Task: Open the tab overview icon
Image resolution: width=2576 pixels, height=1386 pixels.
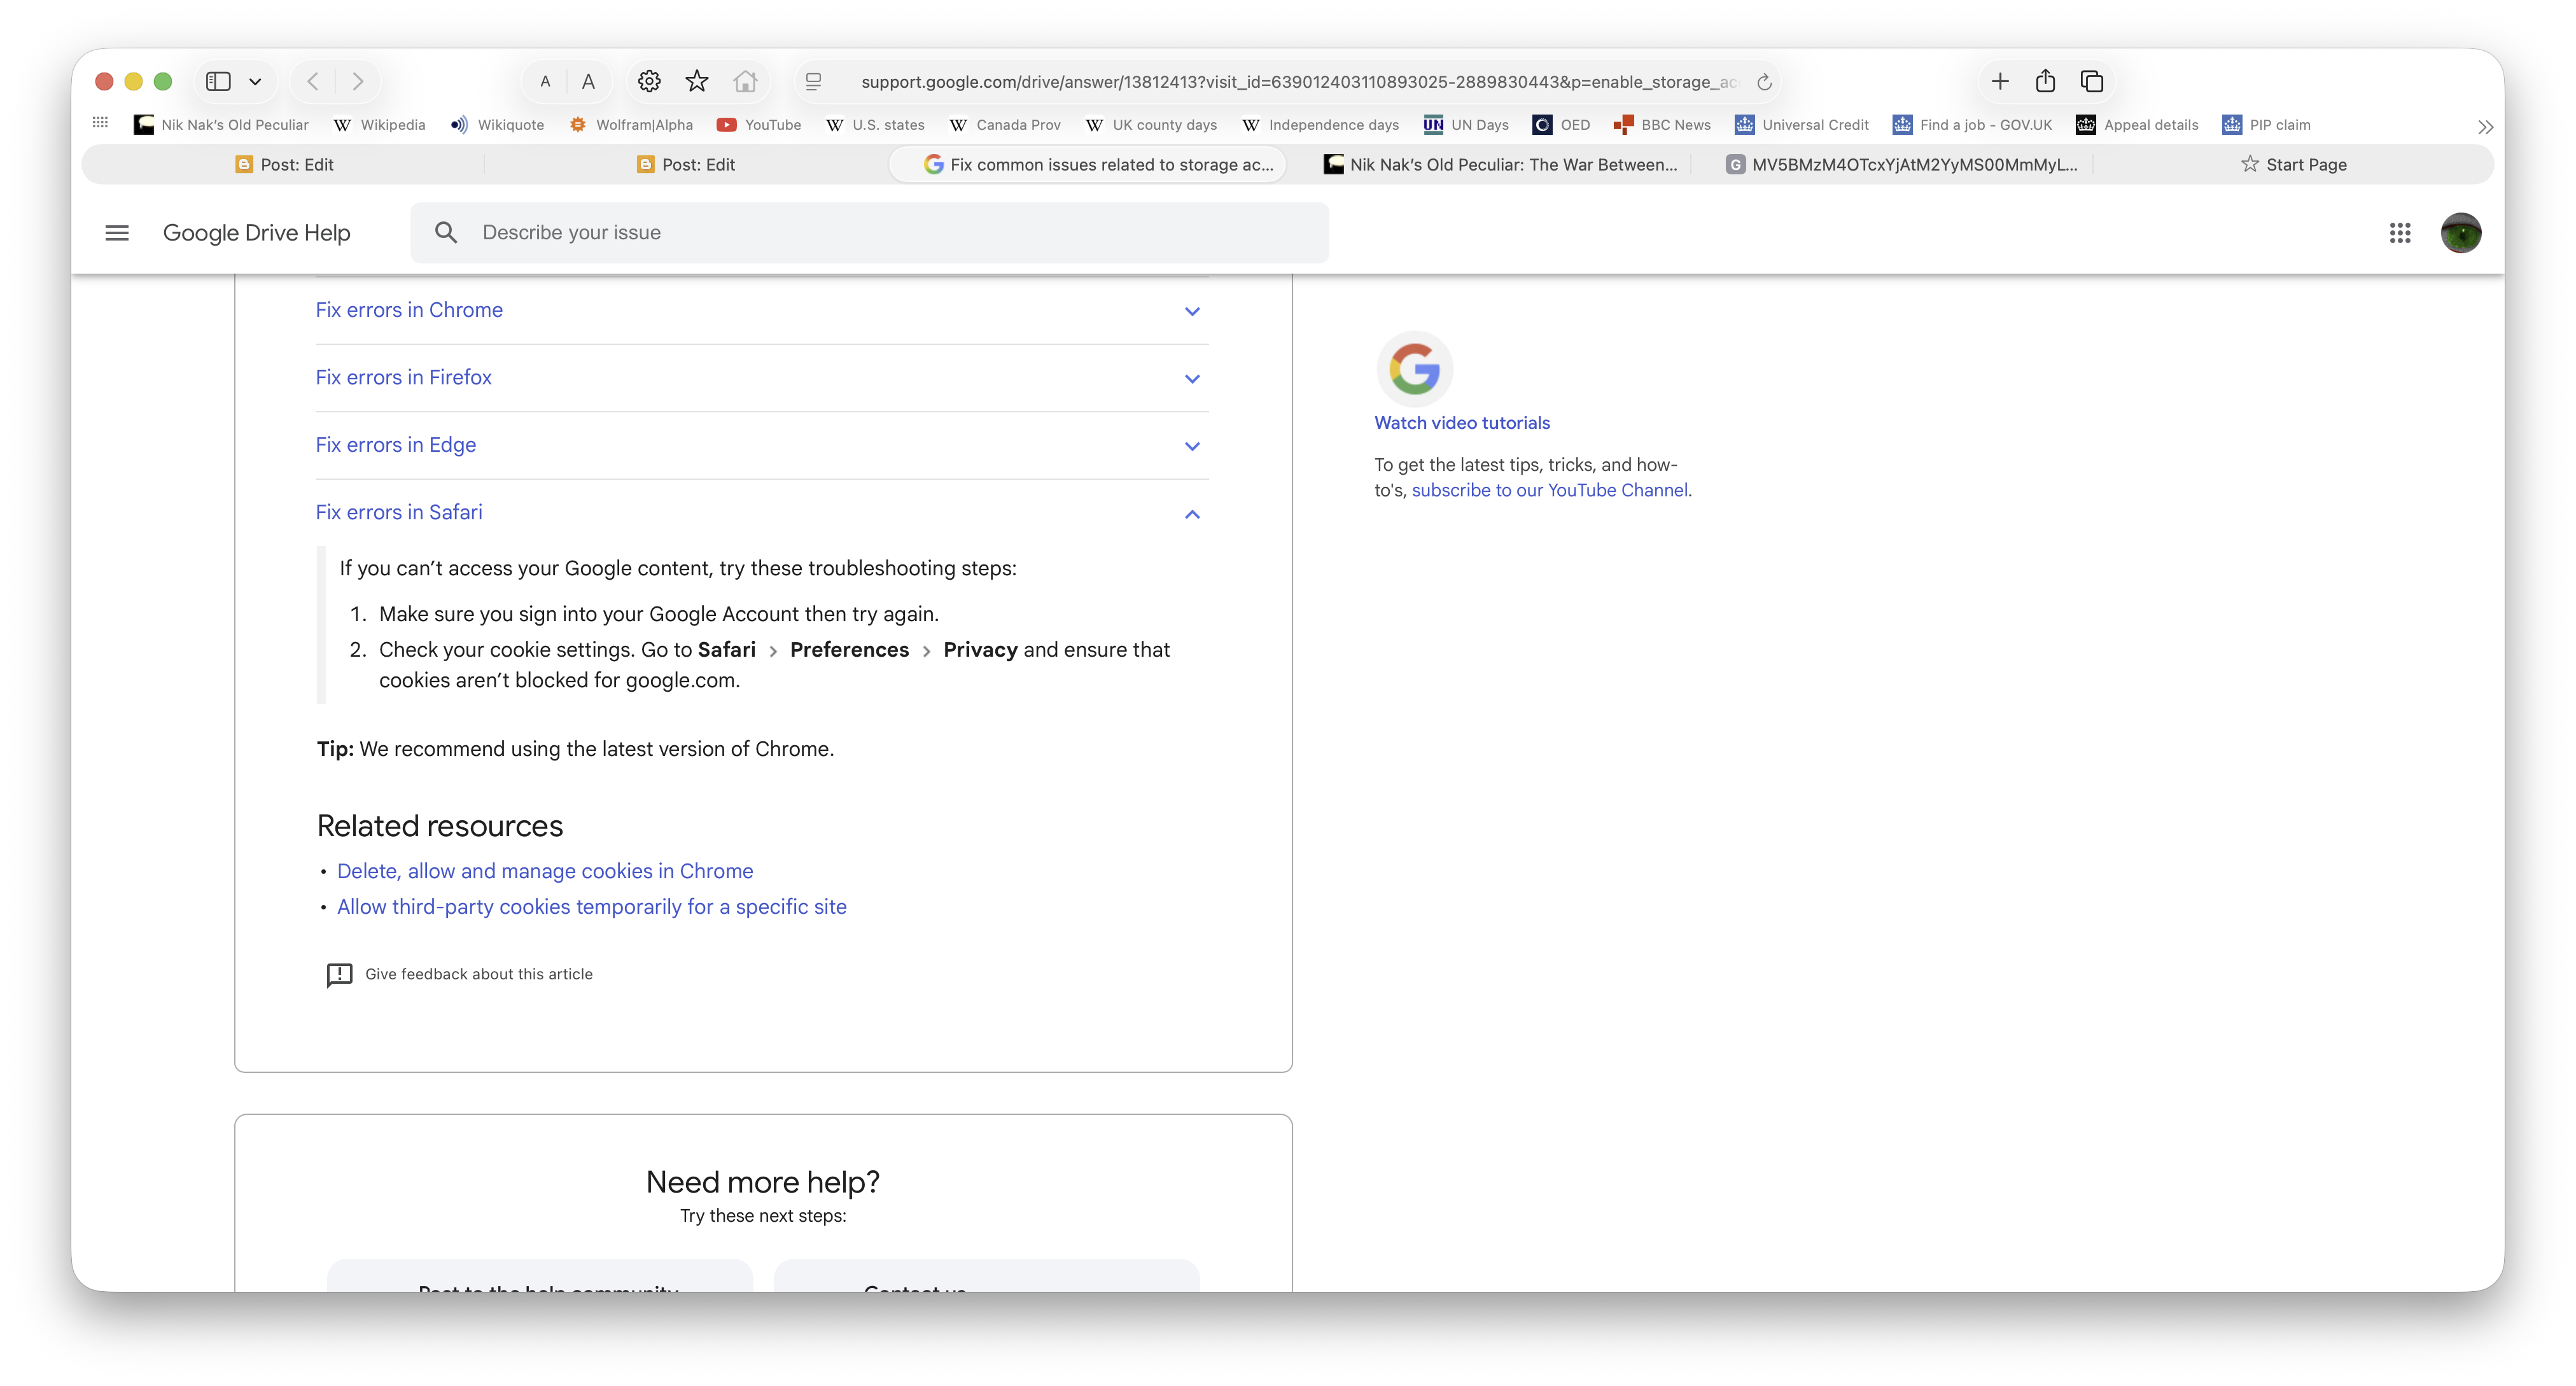Action: click(2091, 81)
